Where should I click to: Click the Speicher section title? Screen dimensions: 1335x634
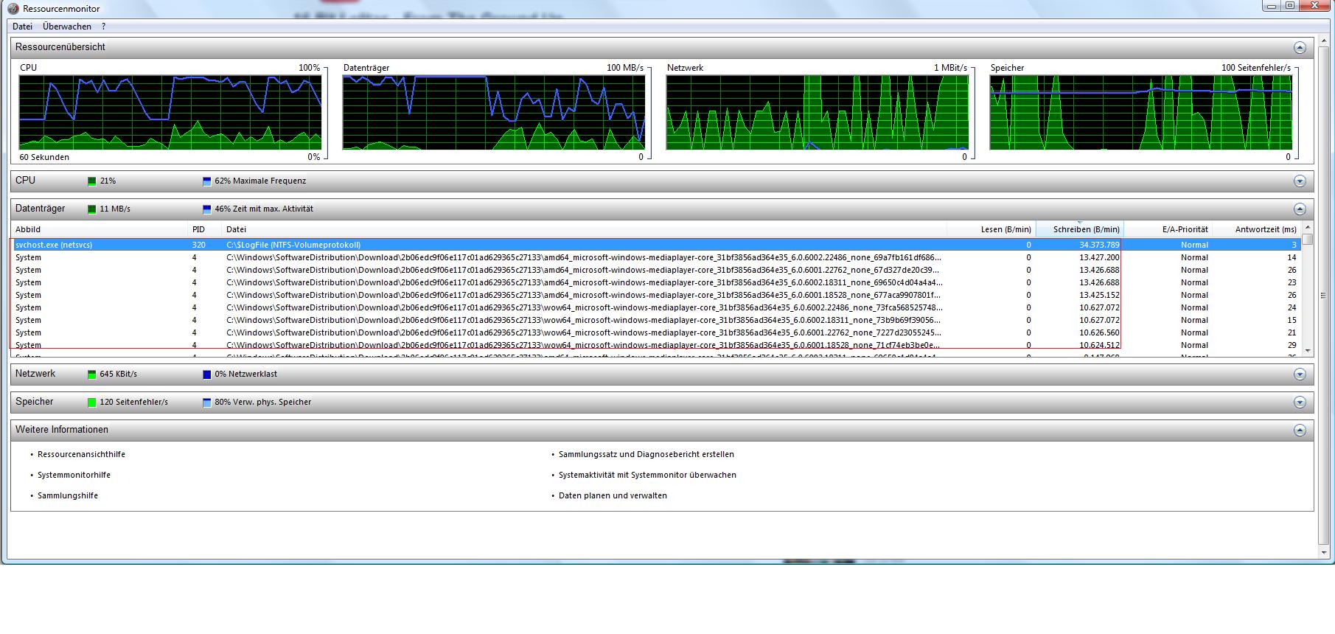point(34,403)
